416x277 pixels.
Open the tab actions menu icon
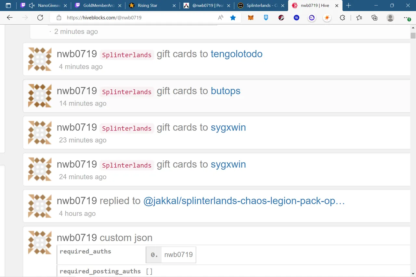click(x=8, y=6)
